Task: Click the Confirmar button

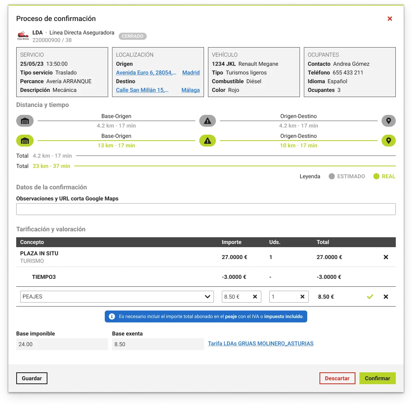Action: 378,379
